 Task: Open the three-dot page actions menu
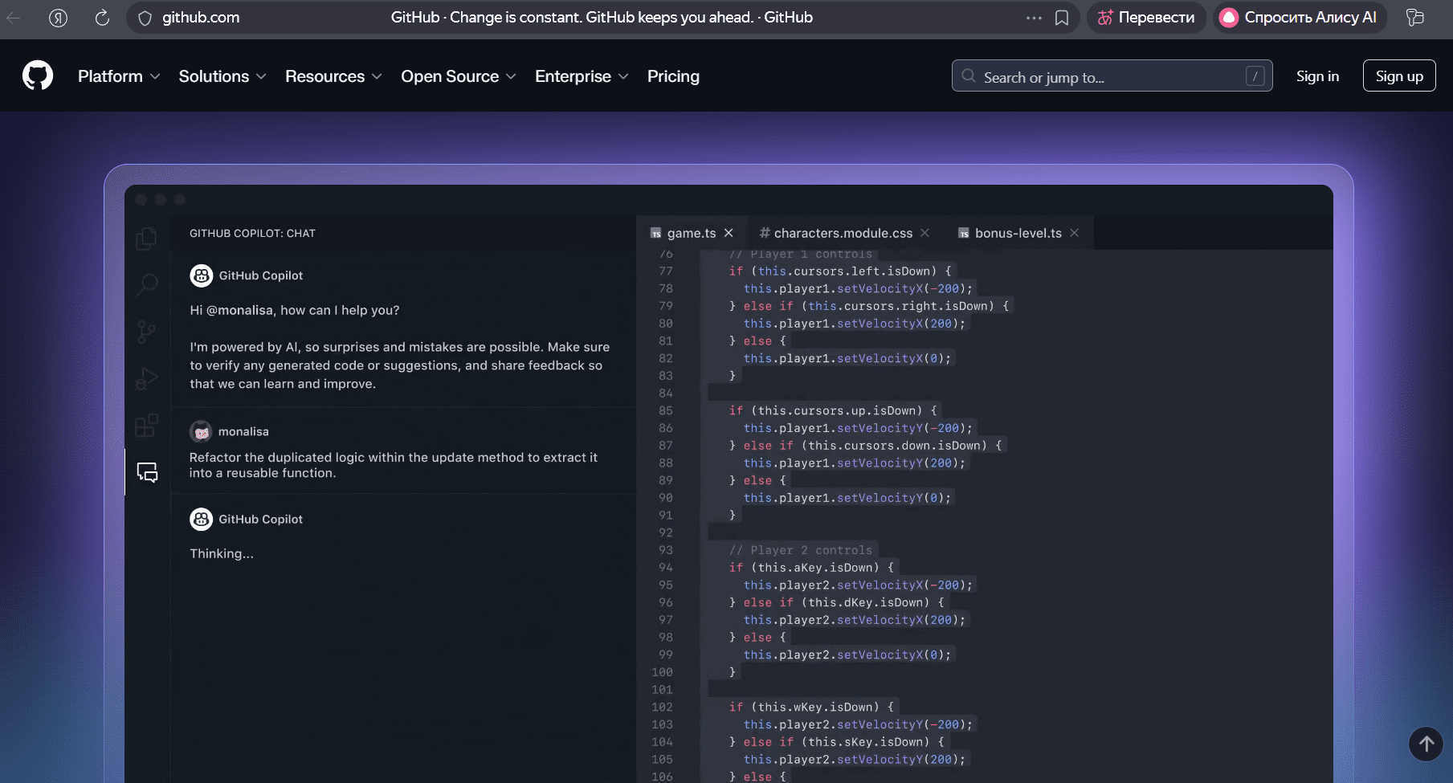pyautogui.click(x=1034, y=18)
